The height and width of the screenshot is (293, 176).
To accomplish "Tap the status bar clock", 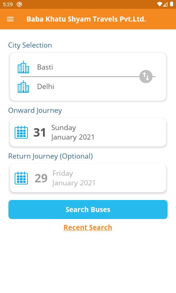I will (8, 4).
